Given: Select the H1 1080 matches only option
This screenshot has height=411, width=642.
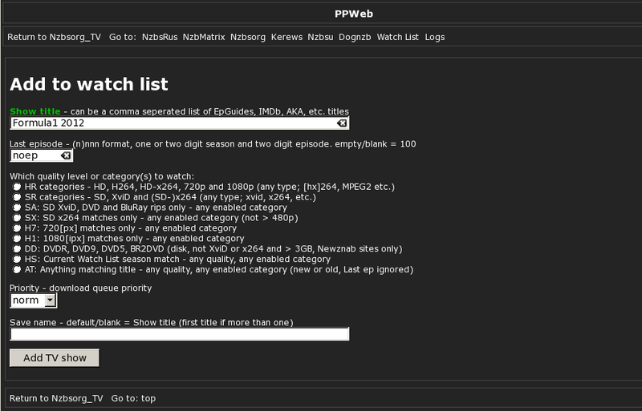Looking at the screenshot, I should pos(17,239).
